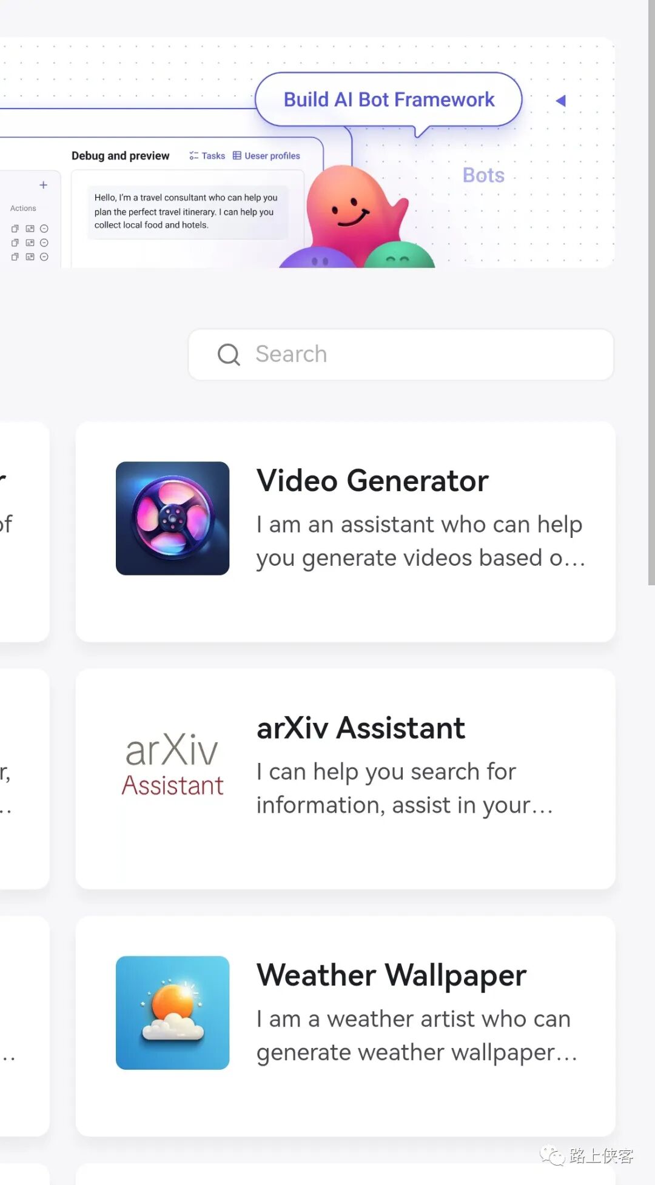Click the vertical scrollbar thumb
The height and width of the screenshot is (1185, 655).
pyautogui.click(x=651, y=292)
